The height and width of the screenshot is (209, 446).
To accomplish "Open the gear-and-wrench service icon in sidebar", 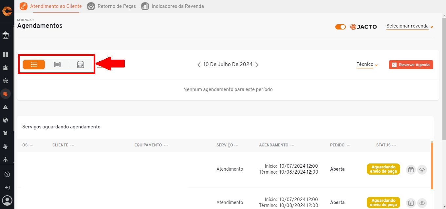I will [5, 81].
